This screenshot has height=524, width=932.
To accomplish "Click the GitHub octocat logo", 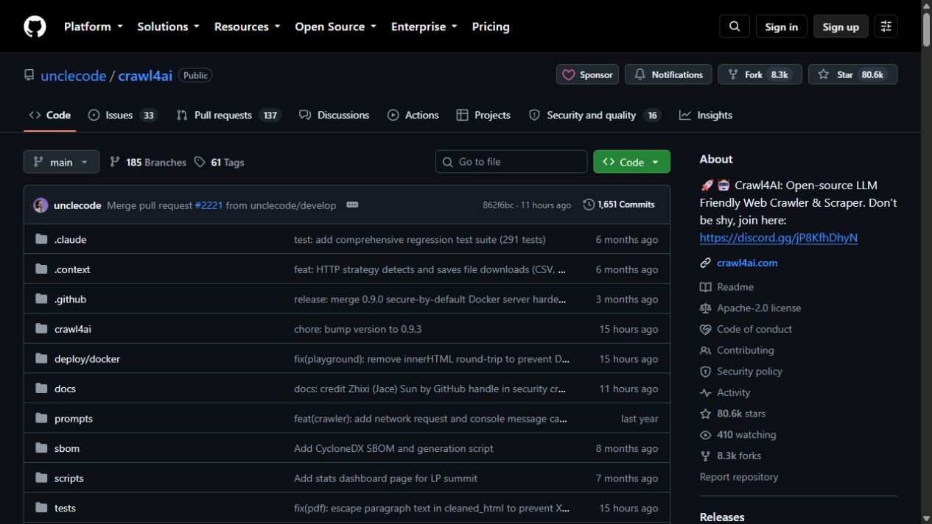I will click(35, 26).
